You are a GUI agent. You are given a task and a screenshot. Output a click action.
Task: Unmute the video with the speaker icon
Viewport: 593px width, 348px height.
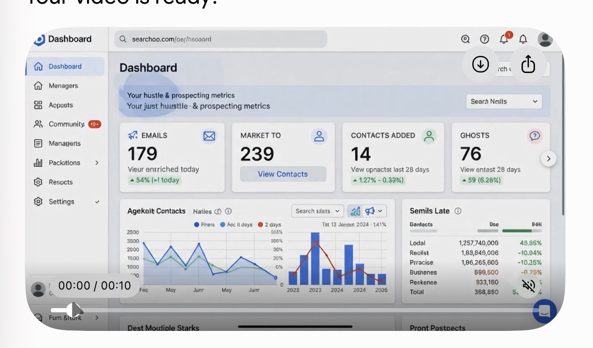pyautogui.click(x=528, y=285)
